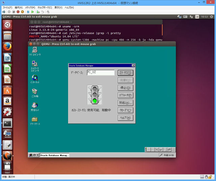Image resolution: width=216 pixels, height=181 pixels.
Task: Click the 別名(A)... button
Action: [126, 103]
